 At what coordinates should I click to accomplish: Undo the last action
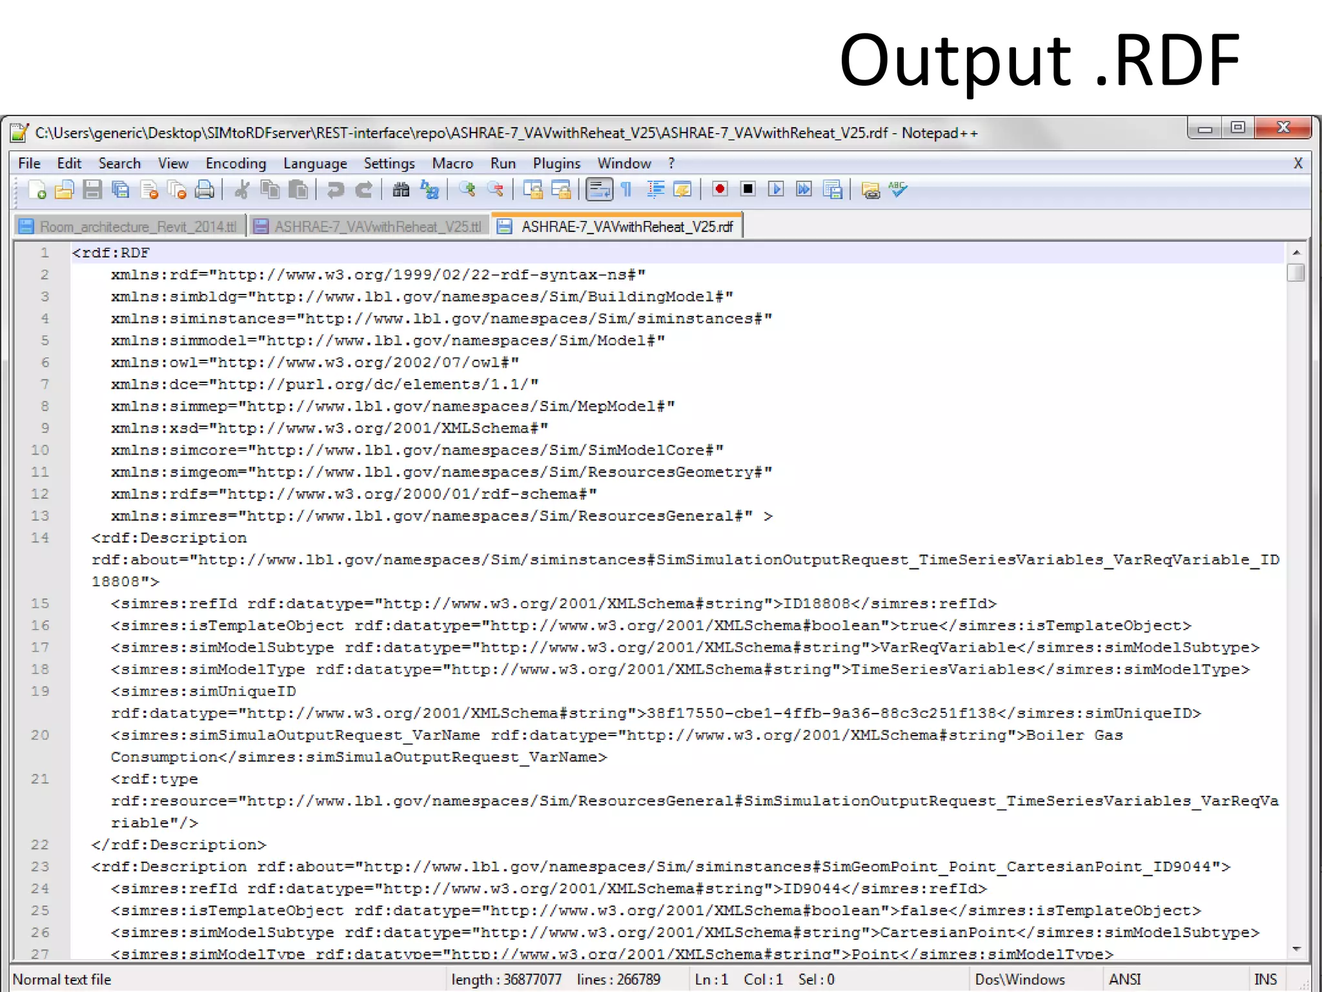(x=335, y=190)
